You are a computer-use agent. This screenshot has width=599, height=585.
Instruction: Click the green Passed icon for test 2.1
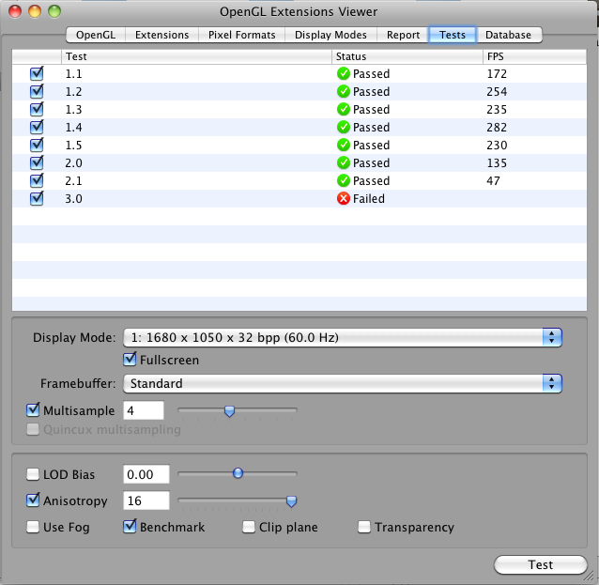[x=344, y=180]
